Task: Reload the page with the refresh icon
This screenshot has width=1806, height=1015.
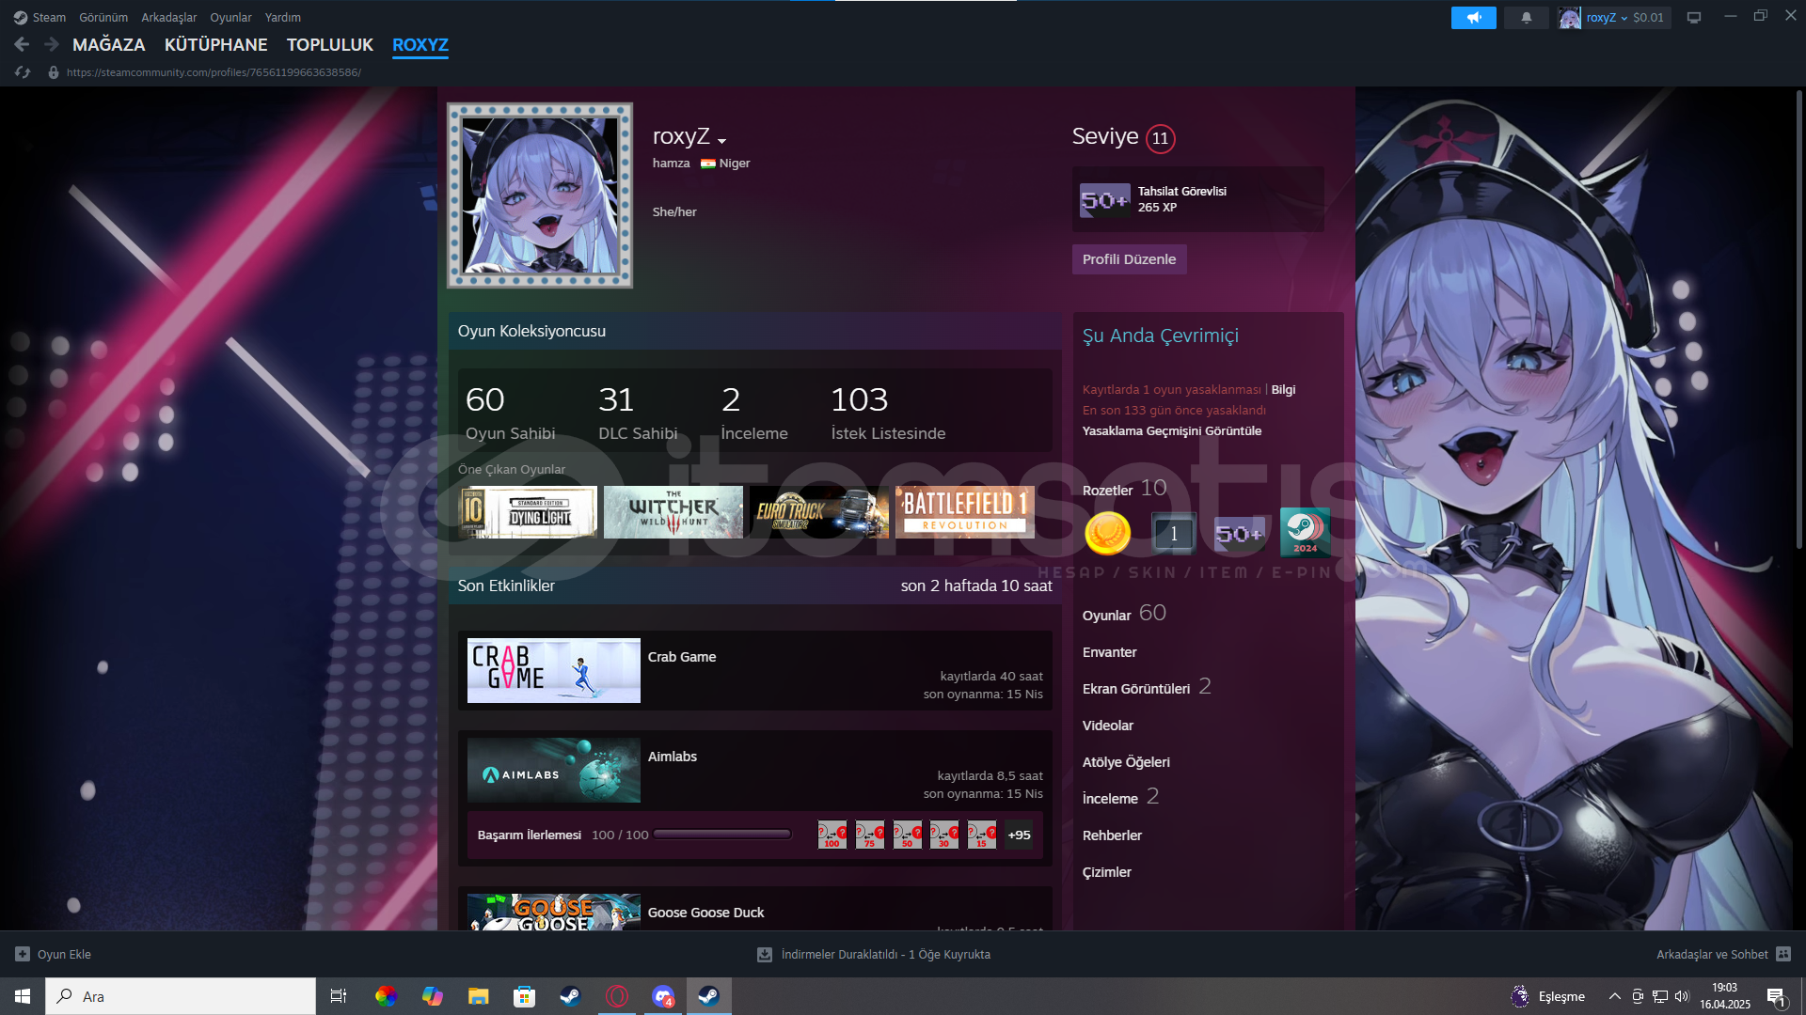Action: pos(23,72)
